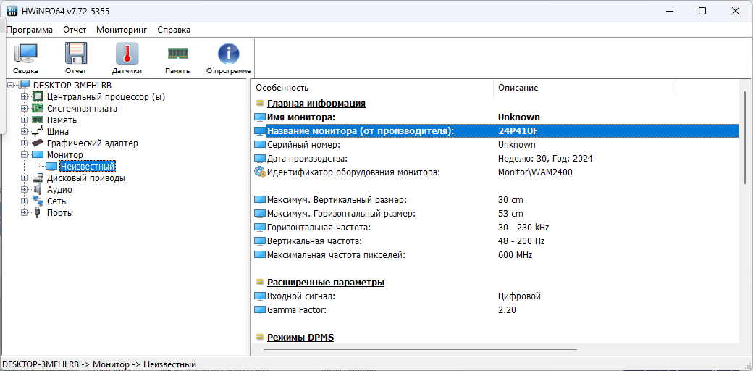Select the Неизвестный monitor tree item
The height and width of the screenshot is (371, 753).
point(87,167)
